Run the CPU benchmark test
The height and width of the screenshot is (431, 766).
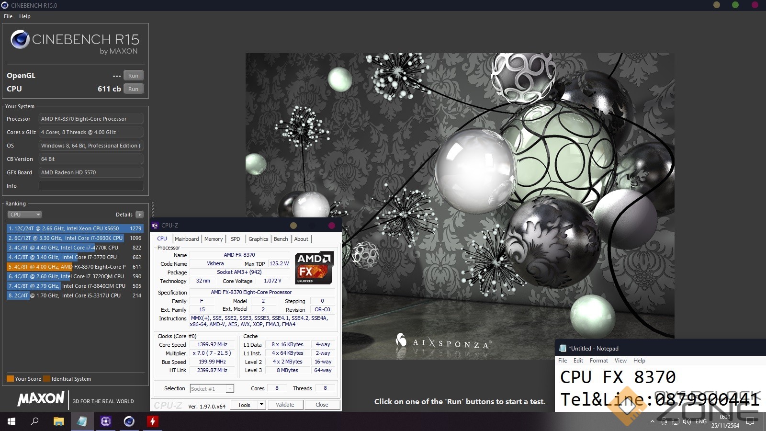tap(134, 89)
